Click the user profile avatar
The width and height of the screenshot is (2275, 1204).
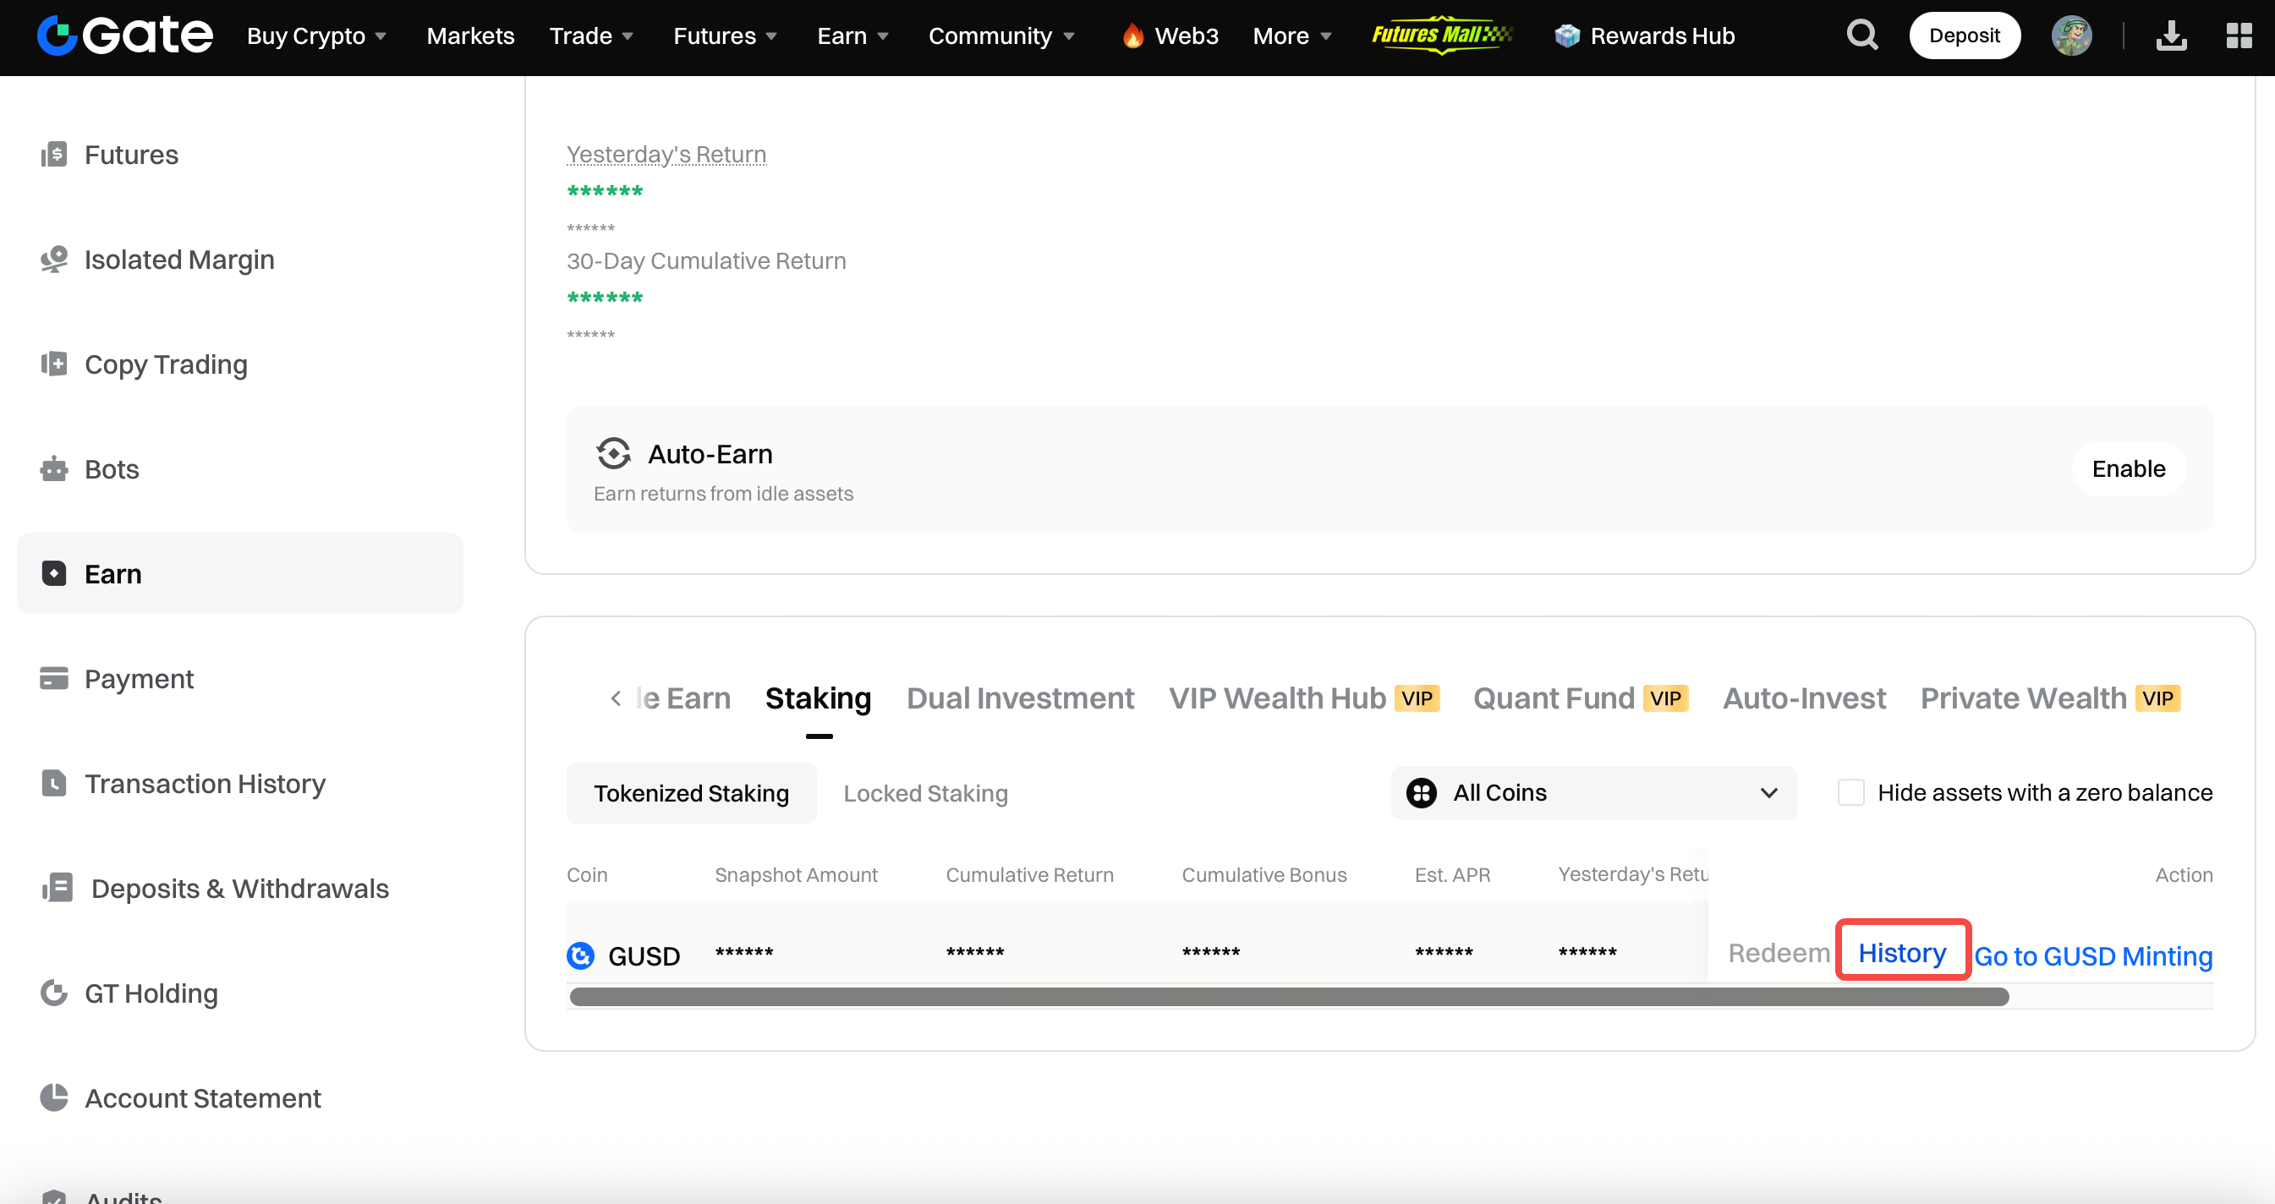(2070, 36)
